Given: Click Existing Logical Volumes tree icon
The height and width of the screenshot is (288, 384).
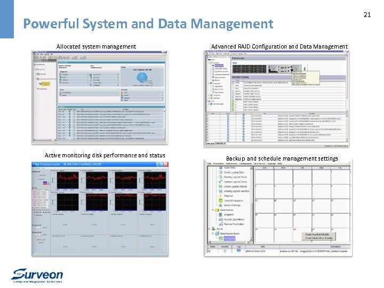Looking at the screenshot, I should point(220,191).
